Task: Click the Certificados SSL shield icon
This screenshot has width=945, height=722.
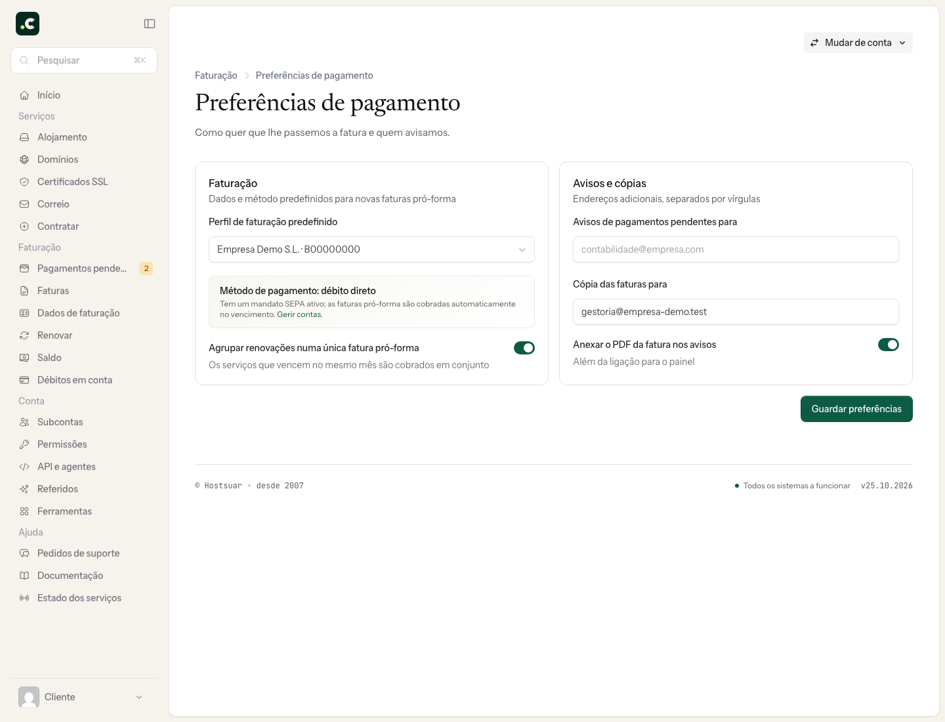Action: click(24, 182)
